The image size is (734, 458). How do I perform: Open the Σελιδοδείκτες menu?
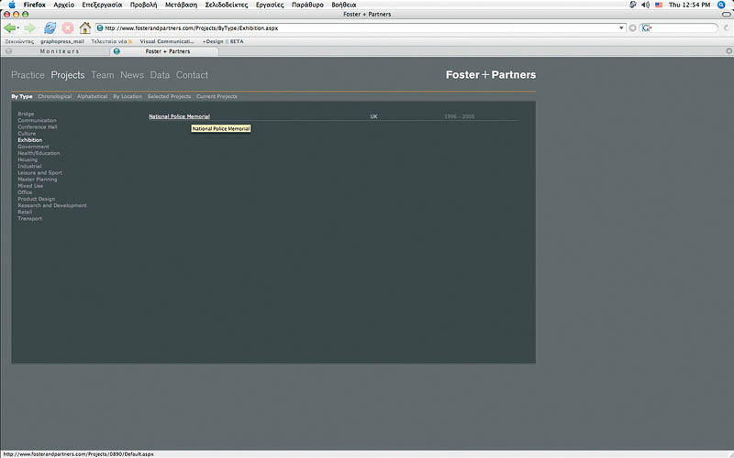click(x=227, y=5)
